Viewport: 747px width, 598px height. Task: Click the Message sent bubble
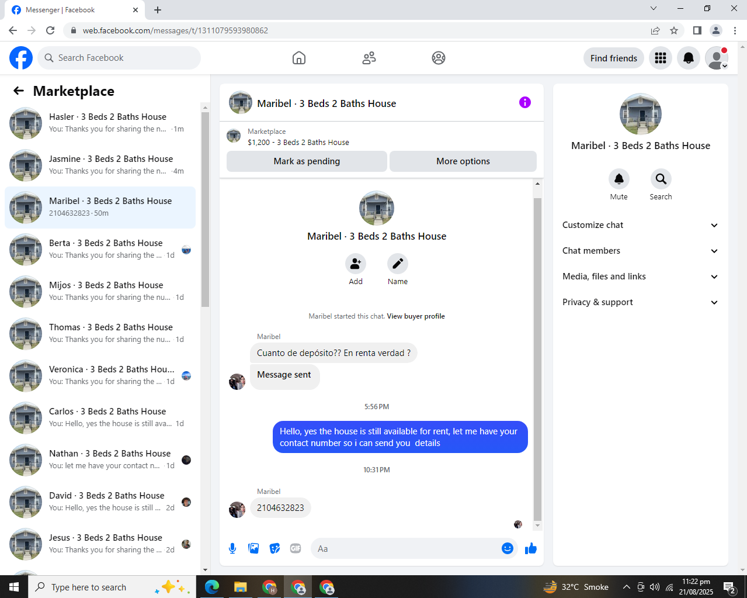[x=284, y=376]
